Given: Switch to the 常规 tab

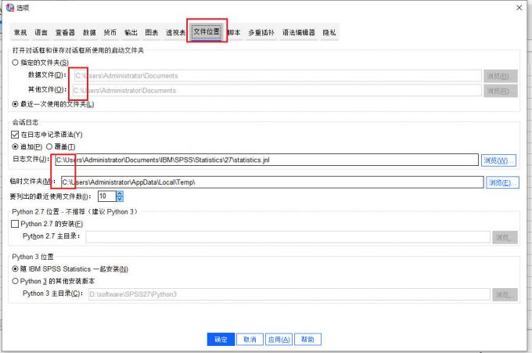Looking at the screenshot, I should coord(20,33).
